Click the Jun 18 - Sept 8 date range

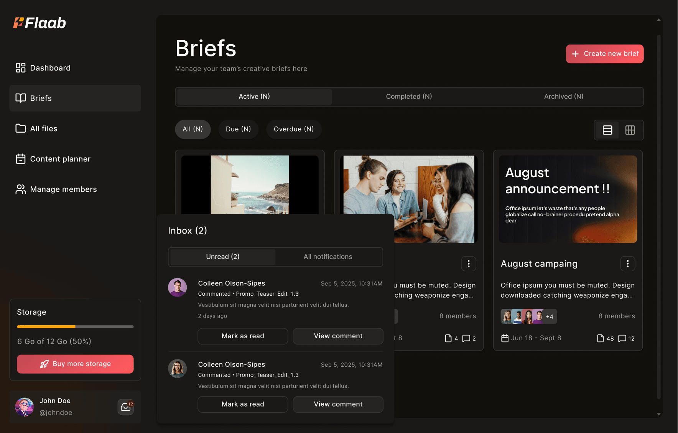(x=536, y=338)
